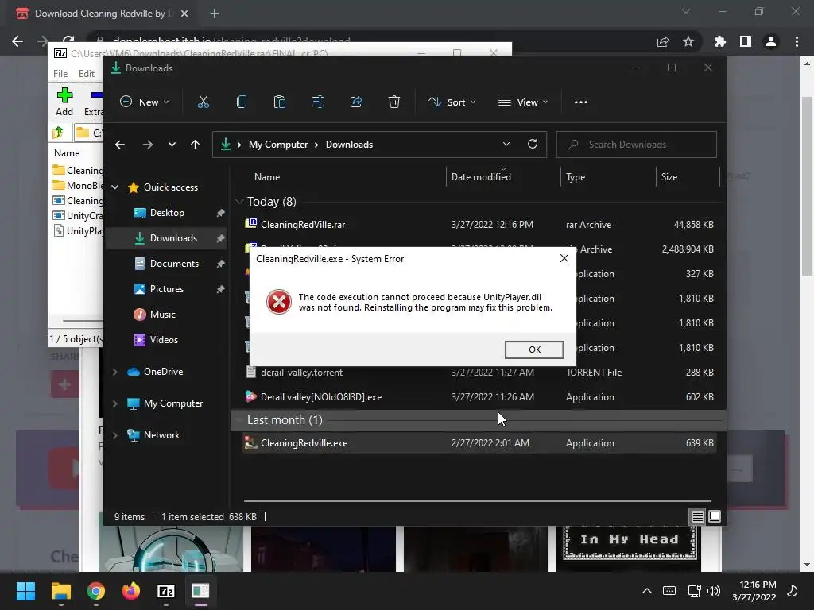Screen dimensions: 814x610
Task: Select UnityCra item in 7-Zip list
Action: click(78, 216)
